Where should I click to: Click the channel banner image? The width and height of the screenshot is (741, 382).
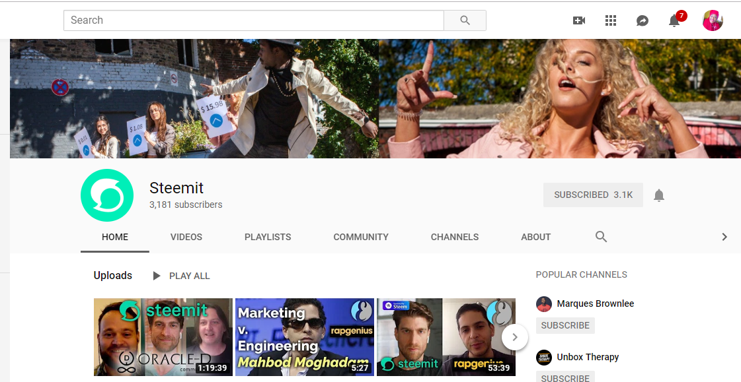pos(375,98)
